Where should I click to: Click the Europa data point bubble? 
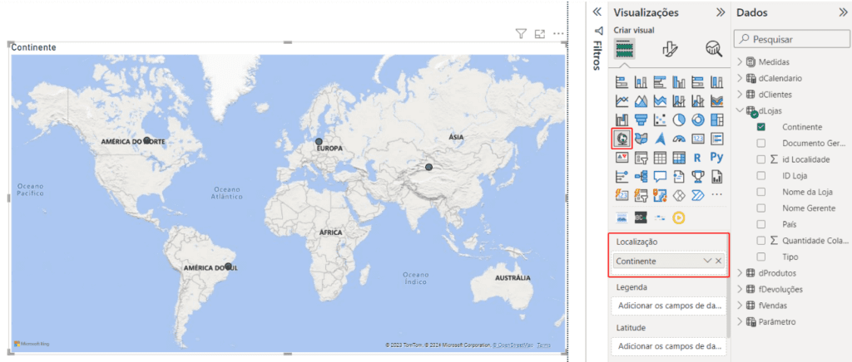tap(319, 141)
